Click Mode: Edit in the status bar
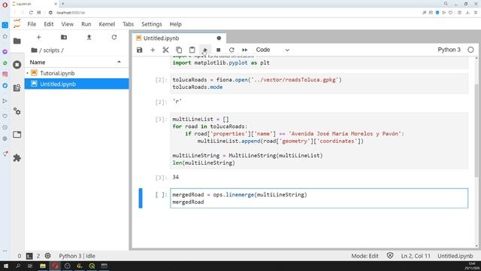Image resolution: width=481 pixels, height=271 pixels. [x=365, y=256]
